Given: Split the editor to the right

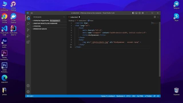Looking at the screenshot, I should pyautogui.click(x=155, y=17).
